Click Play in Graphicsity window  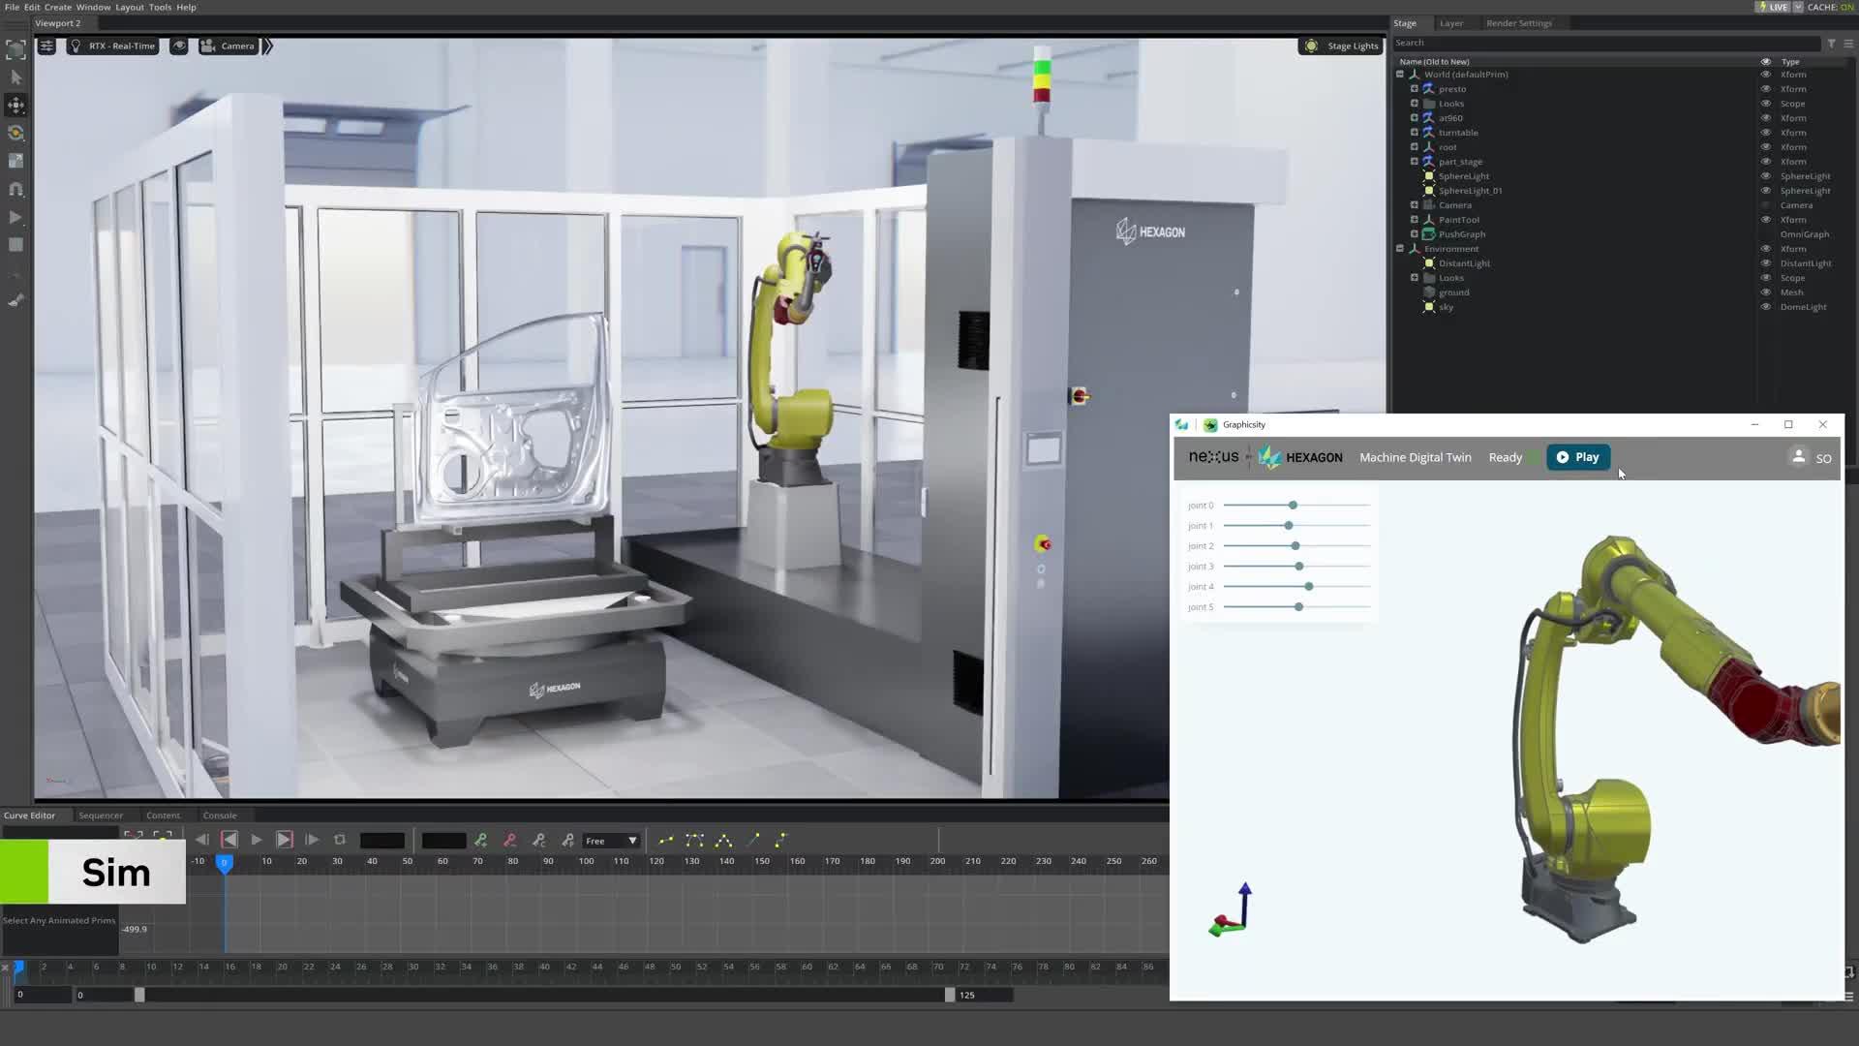1578,457
